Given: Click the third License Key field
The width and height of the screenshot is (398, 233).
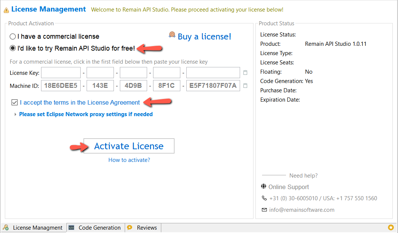Looking at the screenshot, I should 134,73.
